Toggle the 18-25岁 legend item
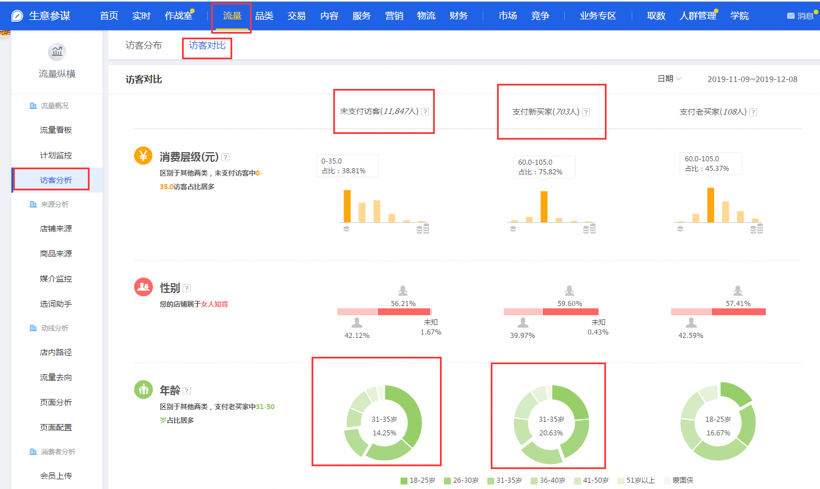Viewport: 820px width, 489px height. [418, 480]
